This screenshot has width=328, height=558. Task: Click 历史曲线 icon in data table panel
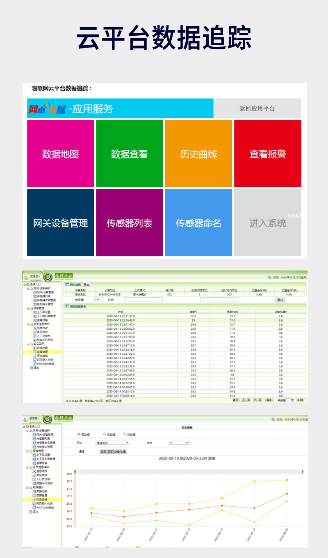pyautogui.click(x=34, y=356)
